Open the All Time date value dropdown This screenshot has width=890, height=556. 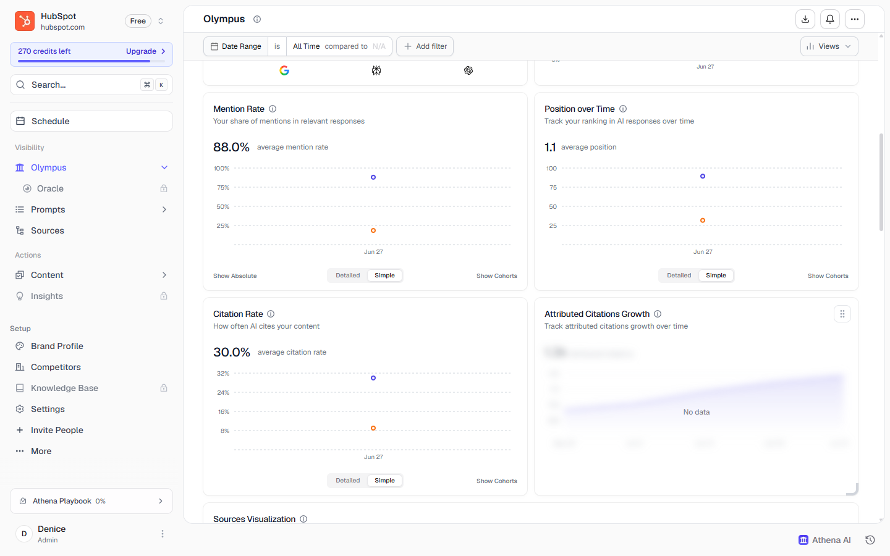pos(339,46)
